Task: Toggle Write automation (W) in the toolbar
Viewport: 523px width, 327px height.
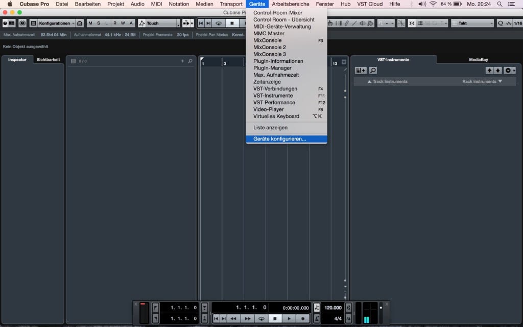Action: (123, 24)
